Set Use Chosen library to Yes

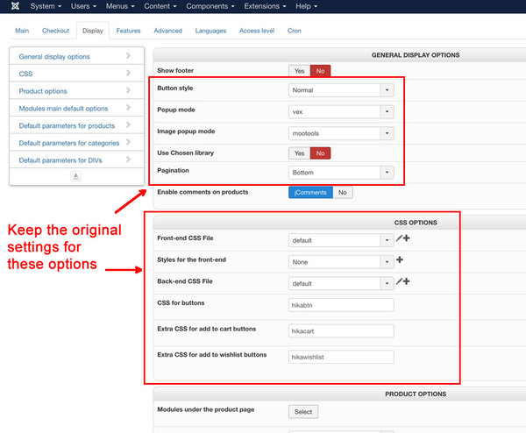click(x=299, y=153)
